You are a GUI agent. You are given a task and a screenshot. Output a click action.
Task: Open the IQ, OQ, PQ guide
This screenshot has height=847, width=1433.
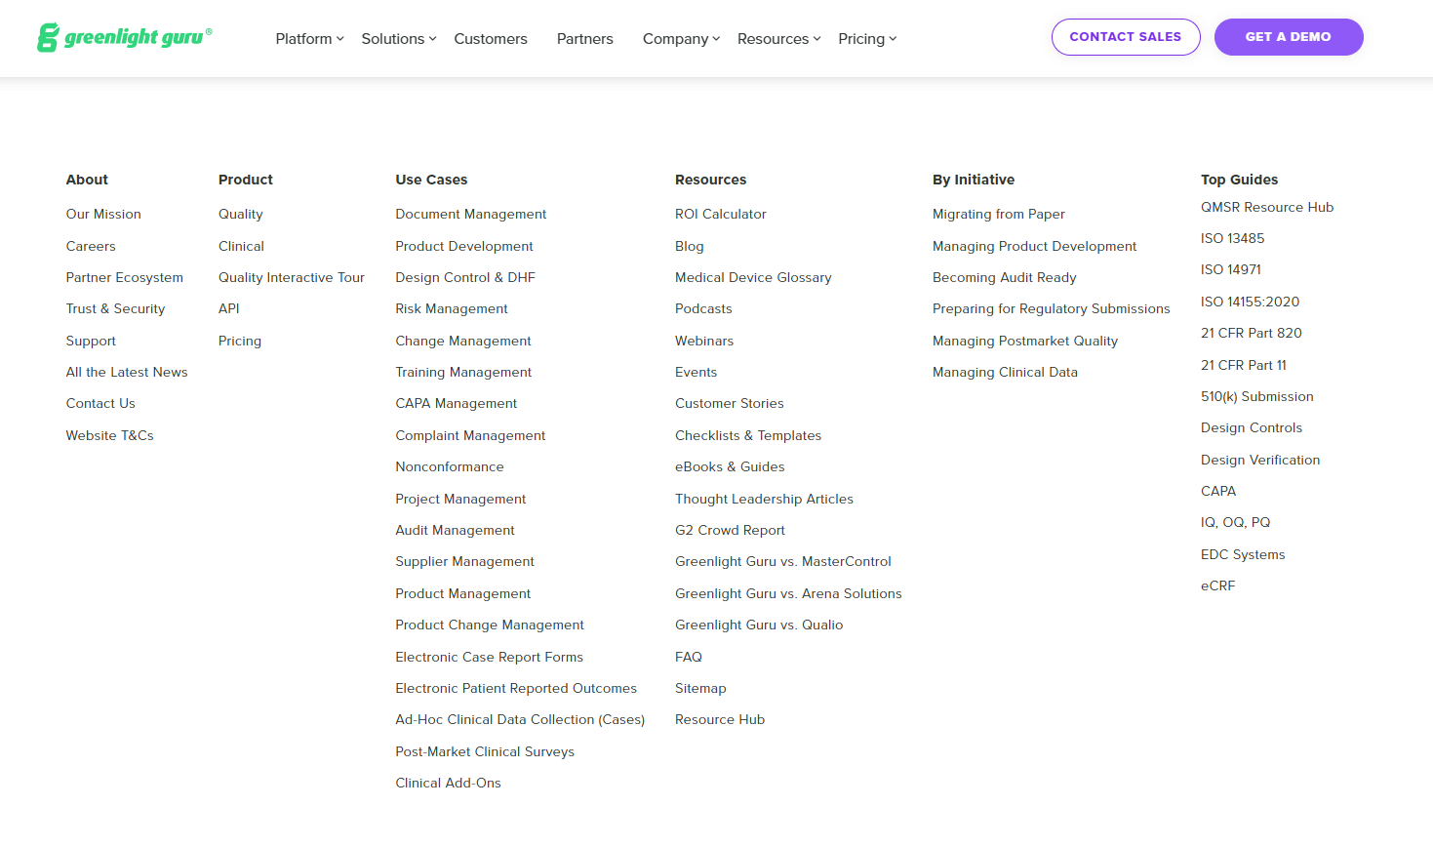pyautogui.click(x=1235, y=522)
